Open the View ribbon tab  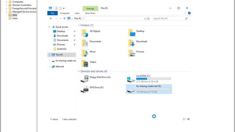(x=77, y=13)
